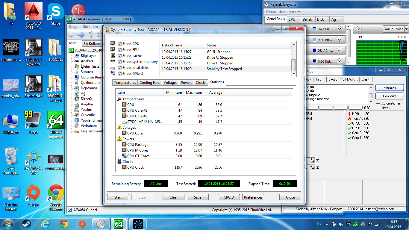Viewport: 409px width, 230px height.
Task: Expand the %26 Kul... section in Resource Monitor
Action: pyautogui.click(x=339, y=61)
